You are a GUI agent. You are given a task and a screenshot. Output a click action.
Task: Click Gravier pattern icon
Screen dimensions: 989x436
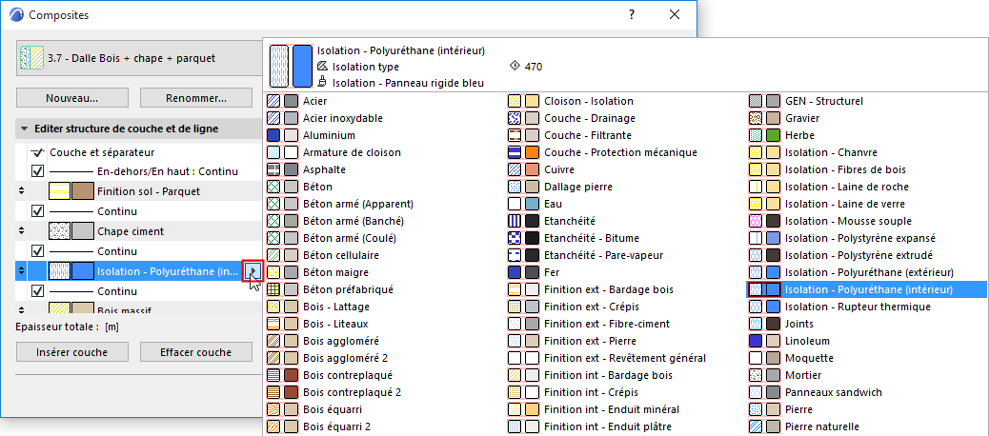[x=755, y=118]
